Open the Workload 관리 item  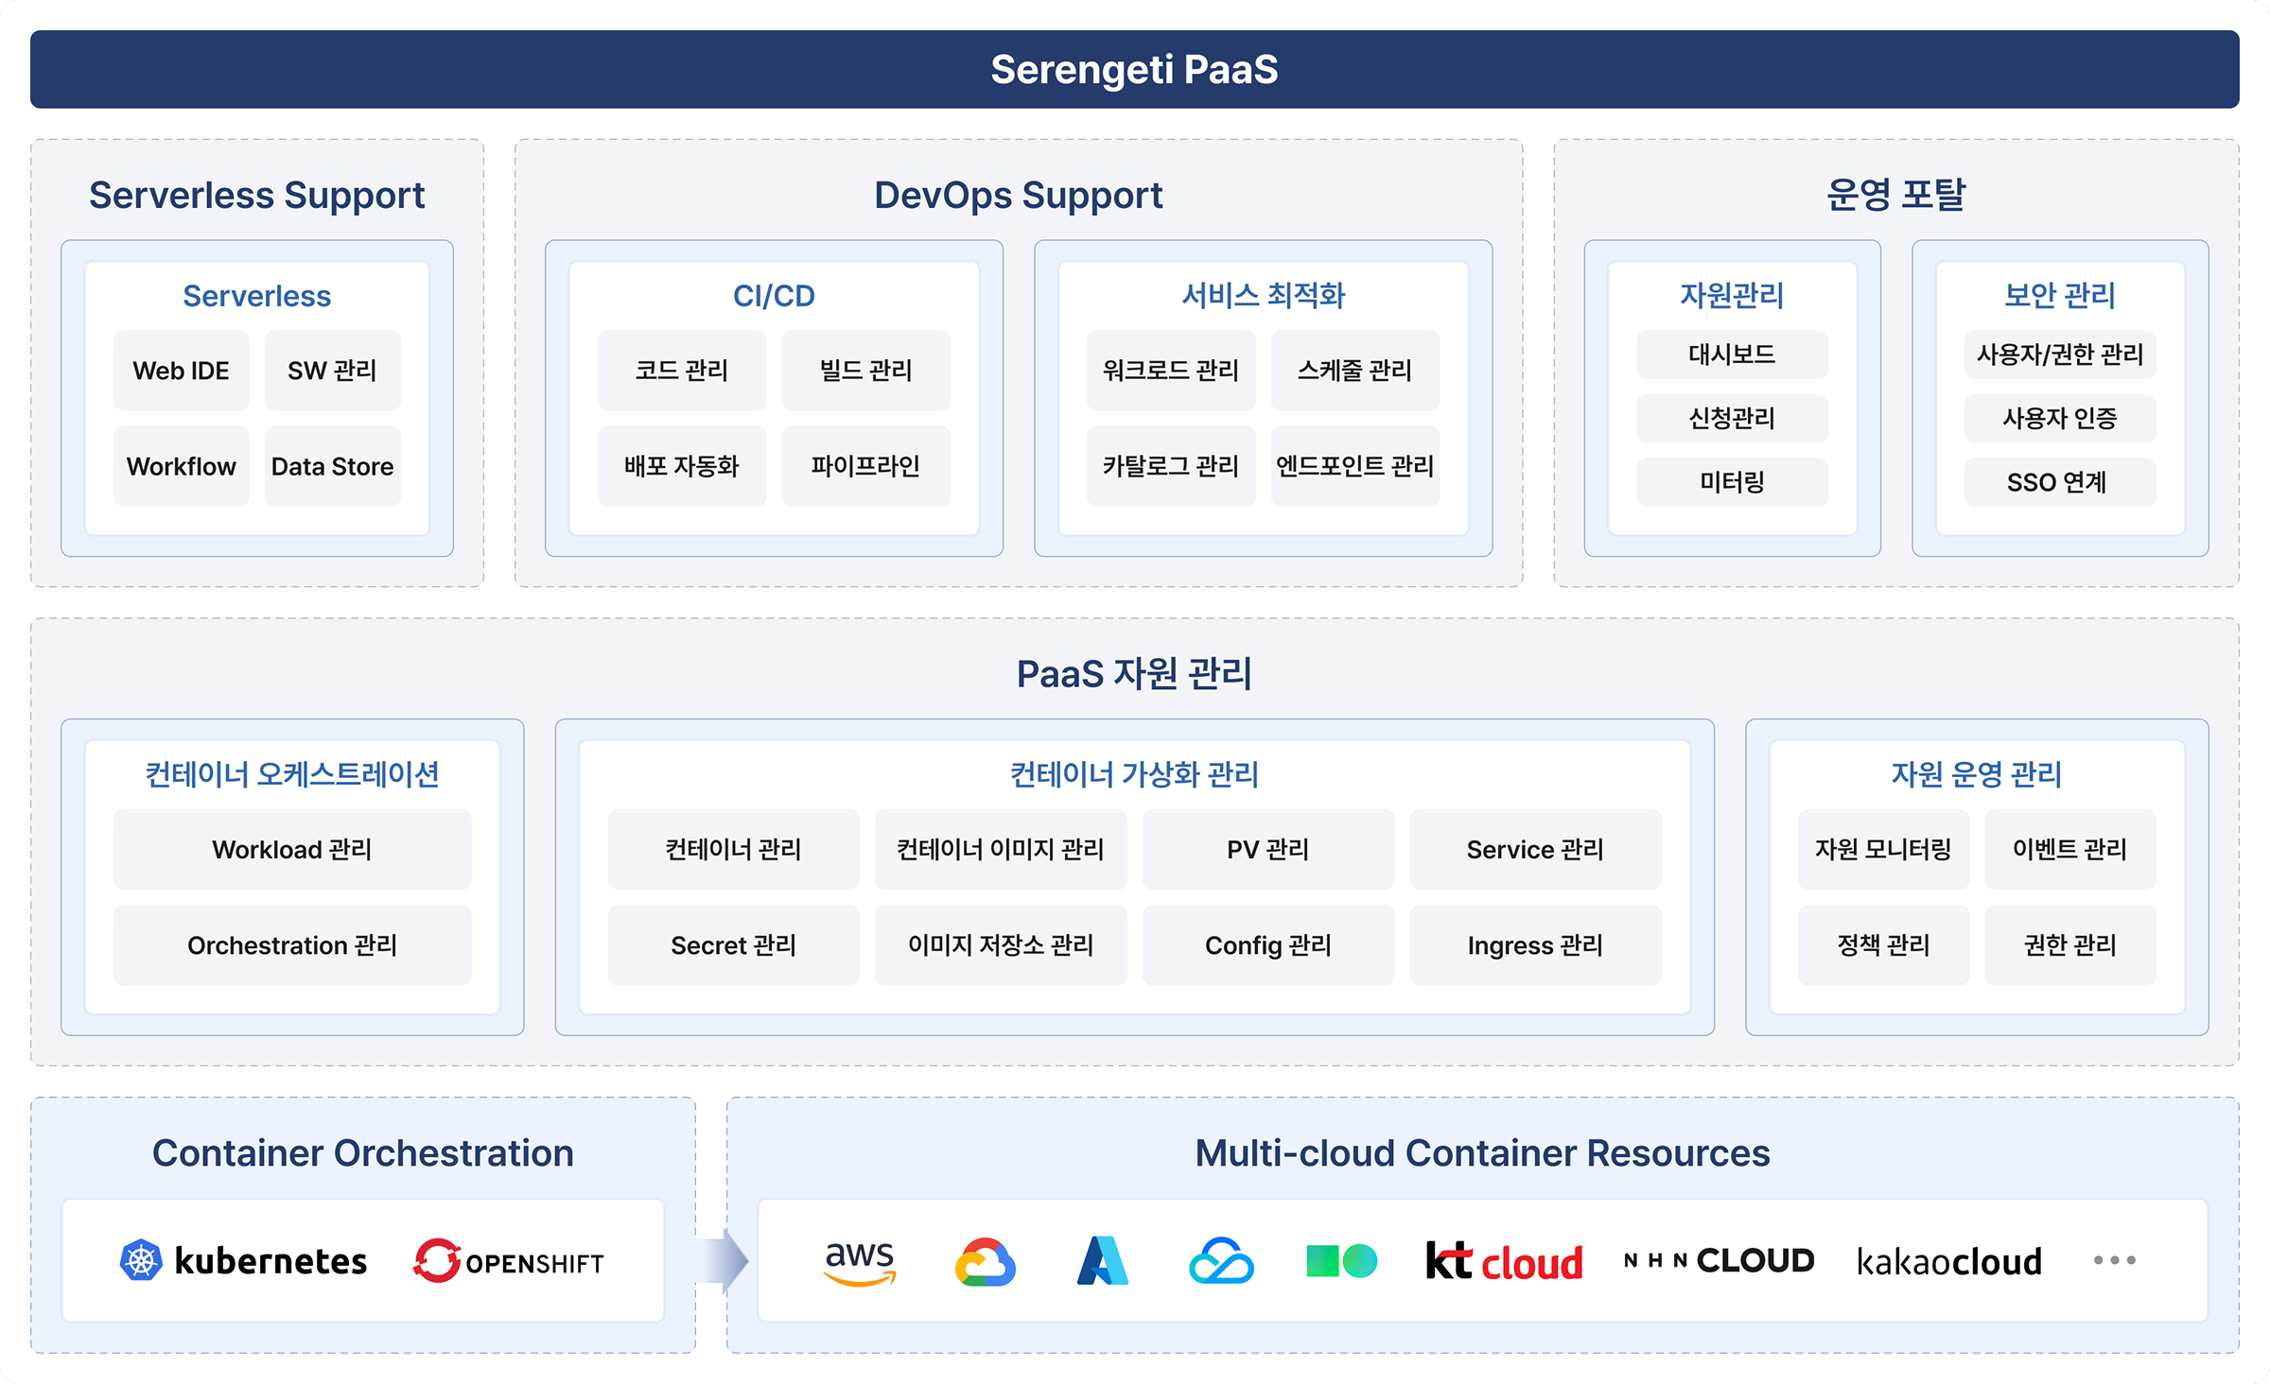coord(292,849)
